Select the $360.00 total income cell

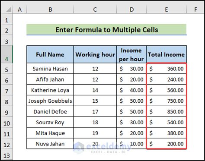coord(167,69)
